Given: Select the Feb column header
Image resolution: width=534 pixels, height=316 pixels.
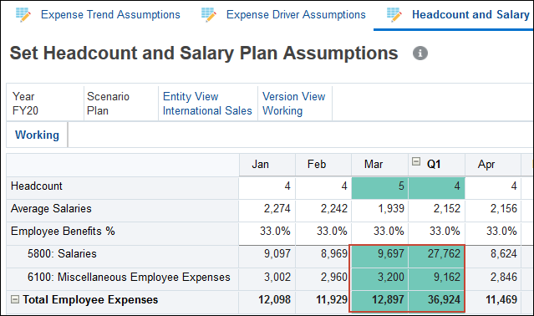Looking at the screenshot, I should [323, 165].
